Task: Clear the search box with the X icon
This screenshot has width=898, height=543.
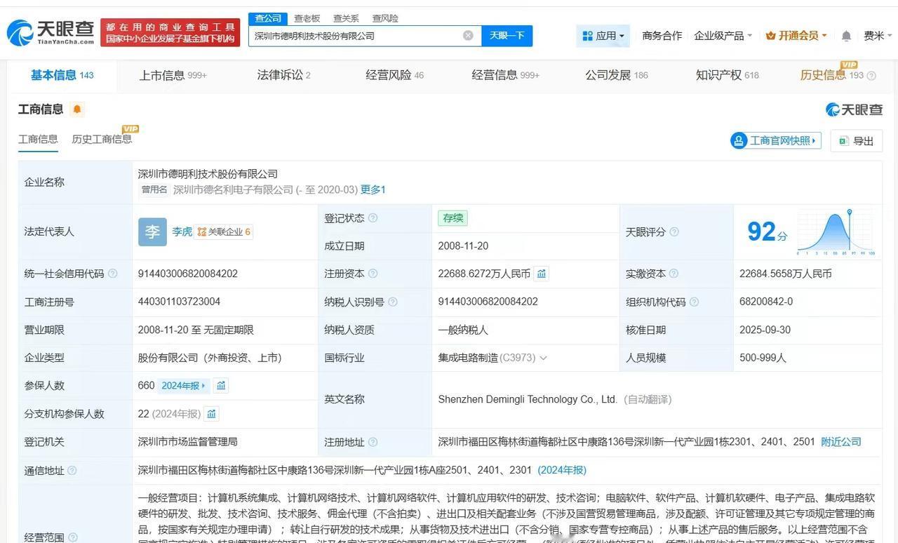Action: tap(468, 36)
